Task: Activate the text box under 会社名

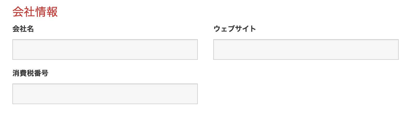Action: [x=105, y=49]
